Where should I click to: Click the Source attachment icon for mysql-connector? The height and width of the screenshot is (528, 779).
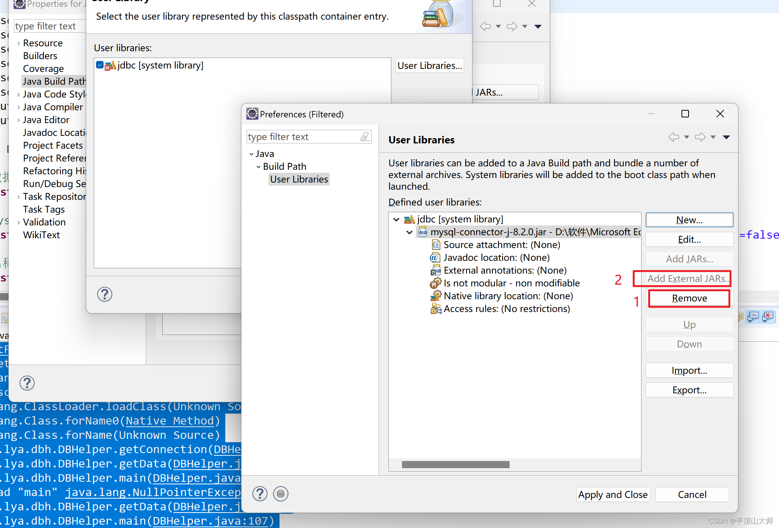436,244
